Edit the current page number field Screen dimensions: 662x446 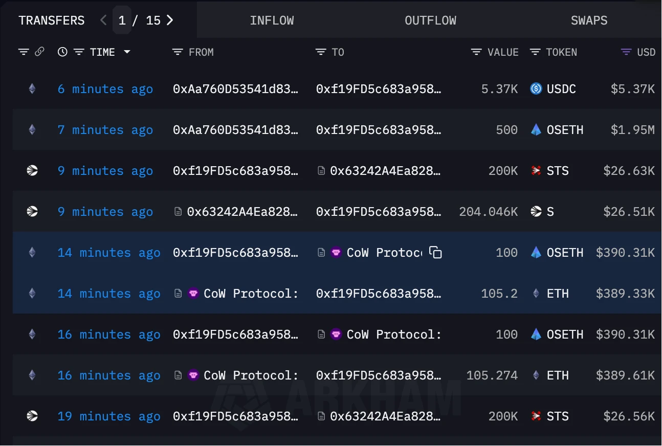tap(122, 20)
